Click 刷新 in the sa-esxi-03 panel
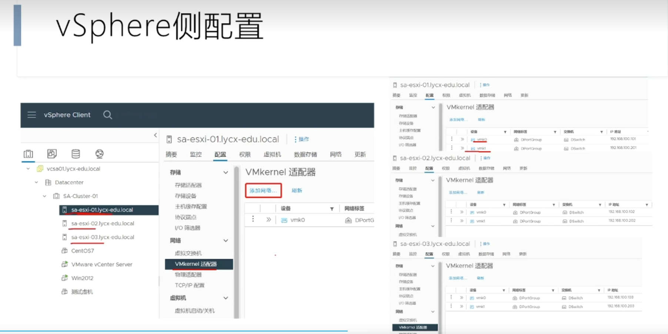Screen dimensions: 668x334 tap(480, 278)
